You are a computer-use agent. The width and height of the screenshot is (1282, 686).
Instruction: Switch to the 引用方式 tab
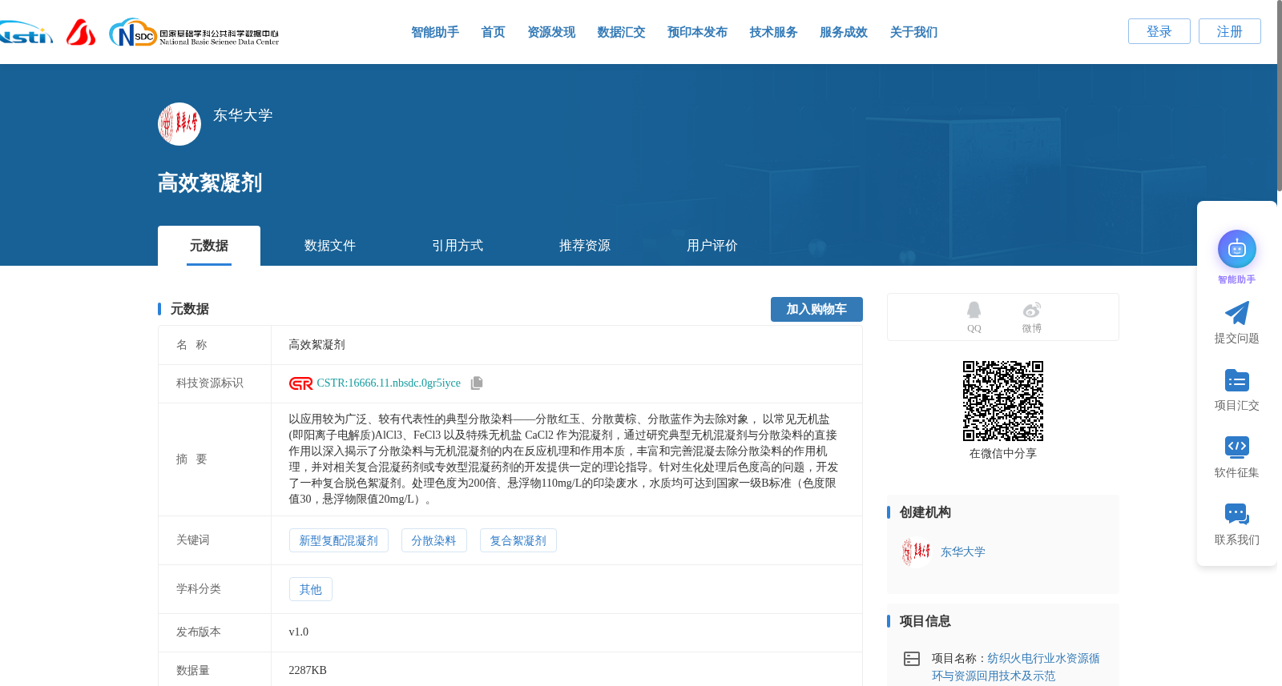click(458, 246)
